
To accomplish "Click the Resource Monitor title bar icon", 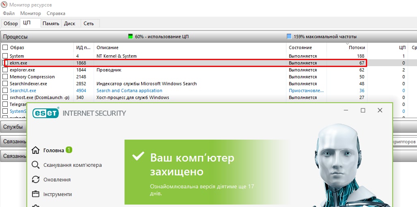I will (x=4, y=4).
